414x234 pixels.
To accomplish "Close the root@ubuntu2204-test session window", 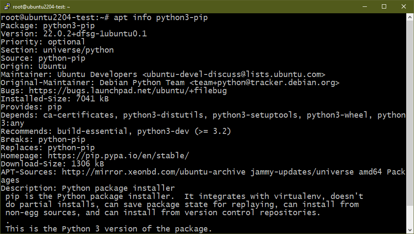I will click(404, 6).
